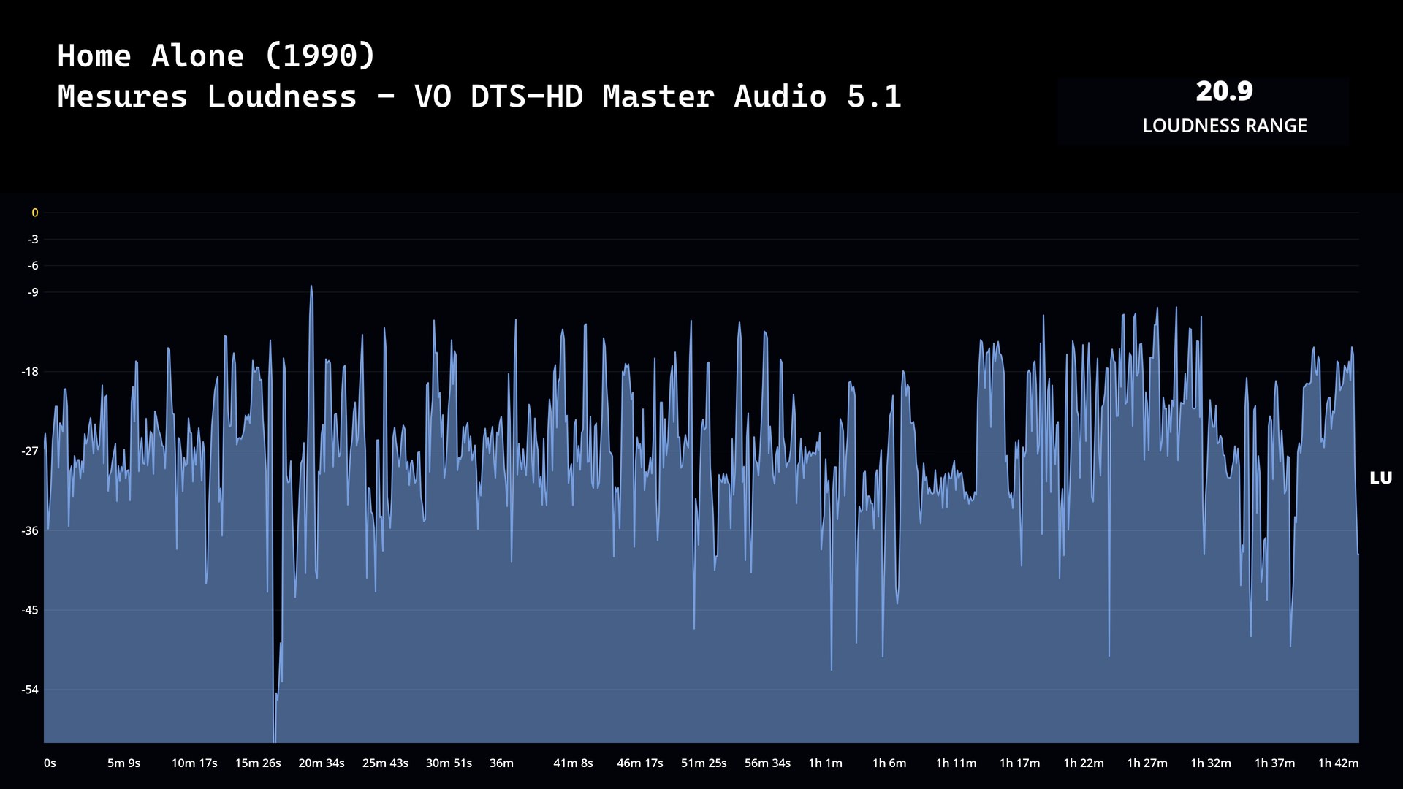1403x789 pixels.
Task: Click the '41m 8s' time axis label
Action: pos(573,763)
